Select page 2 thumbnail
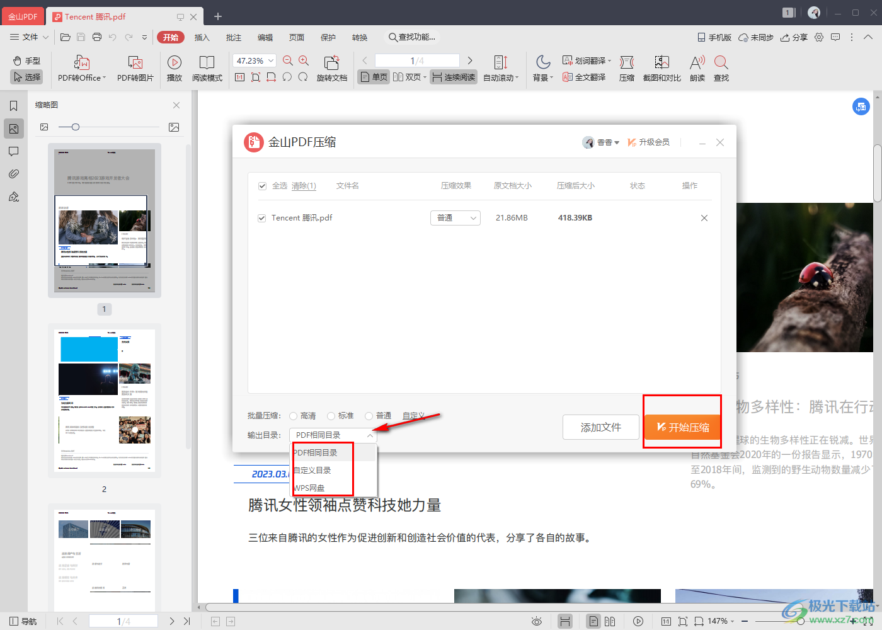Viewport: 882px width, 630px height. (x=105, y=401)
